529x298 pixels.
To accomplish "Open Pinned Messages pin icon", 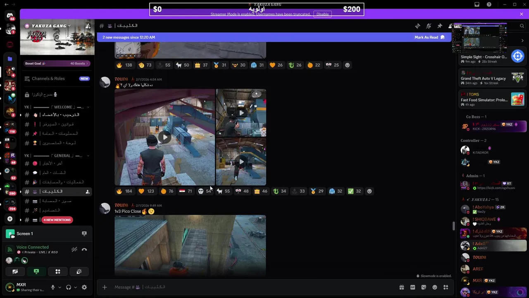I will click(x=440, y=26).
